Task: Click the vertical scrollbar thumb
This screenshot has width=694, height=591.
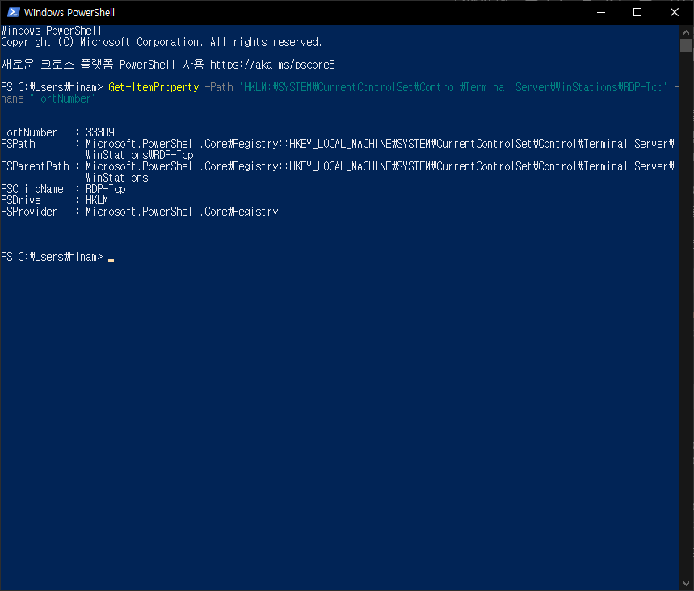Action: click(686, 45)
